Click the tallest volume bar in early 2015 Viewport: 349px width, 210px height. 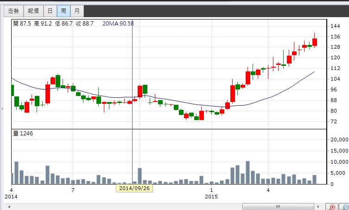coord(247,172)
